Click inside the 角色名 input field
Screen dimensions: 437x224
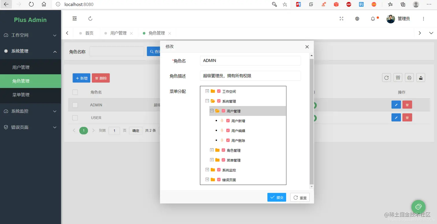250,60
